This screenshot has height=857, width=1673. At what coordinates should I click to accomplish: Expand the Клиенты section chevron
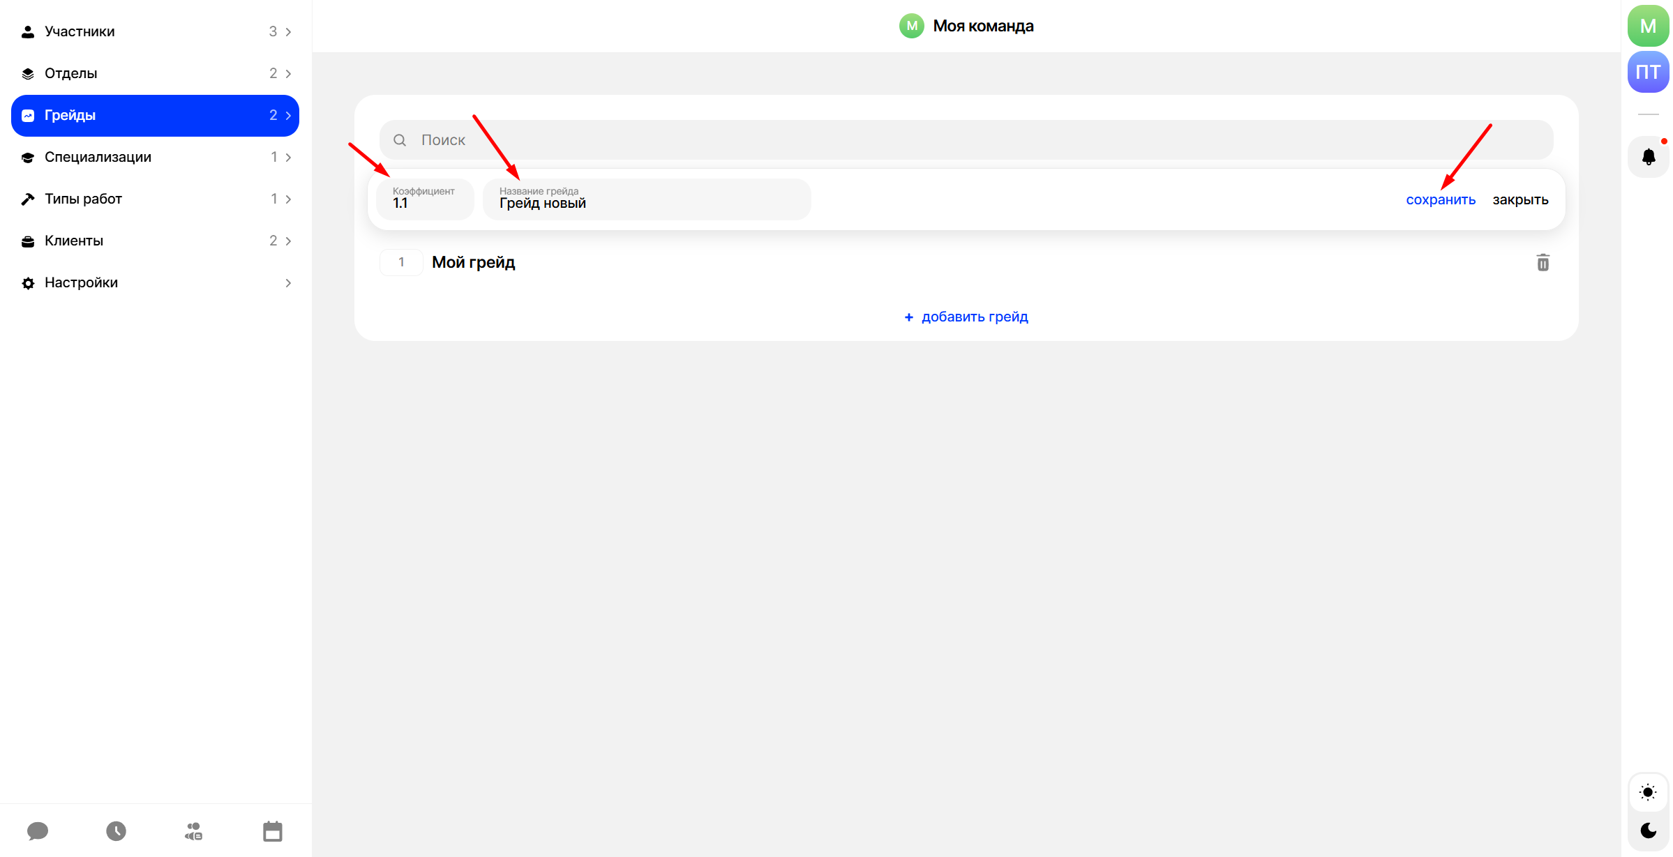(x=288, y=241)
